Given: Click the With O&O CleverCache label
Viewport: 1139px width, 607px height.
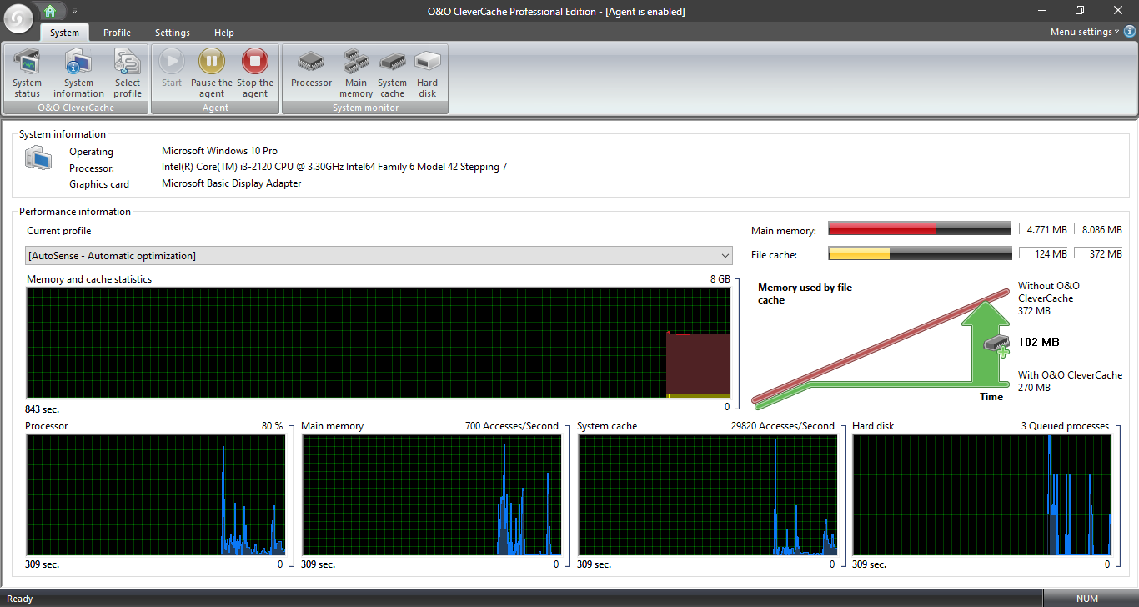Looking at the screenshot, I should 1070,375.
